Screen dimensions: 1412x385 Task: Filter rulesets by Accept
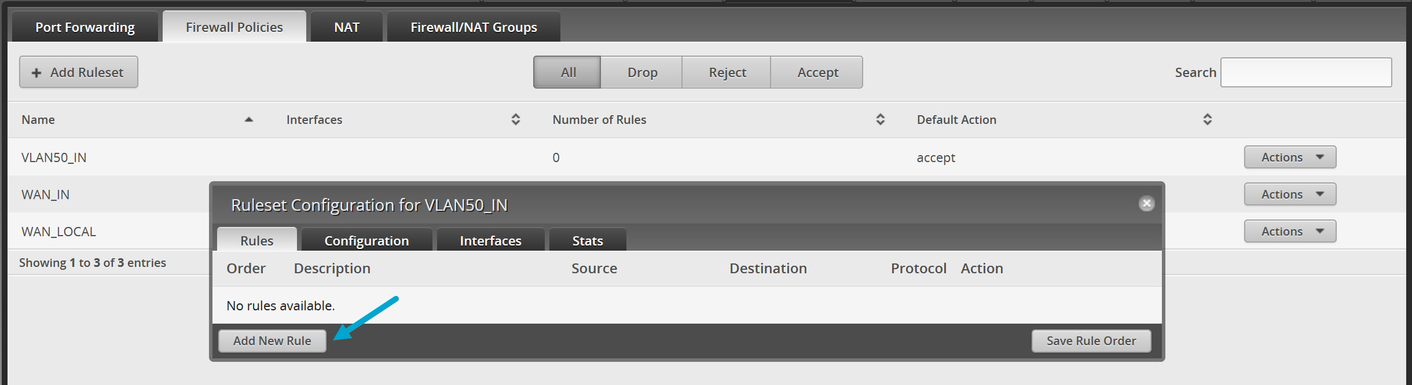tap(817, 72)
